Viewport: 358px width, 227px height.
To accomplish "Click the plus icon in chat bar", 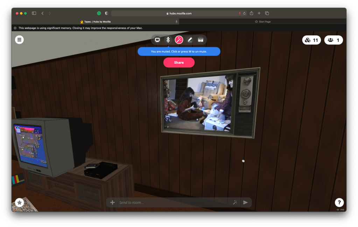I will click(112, 202).
